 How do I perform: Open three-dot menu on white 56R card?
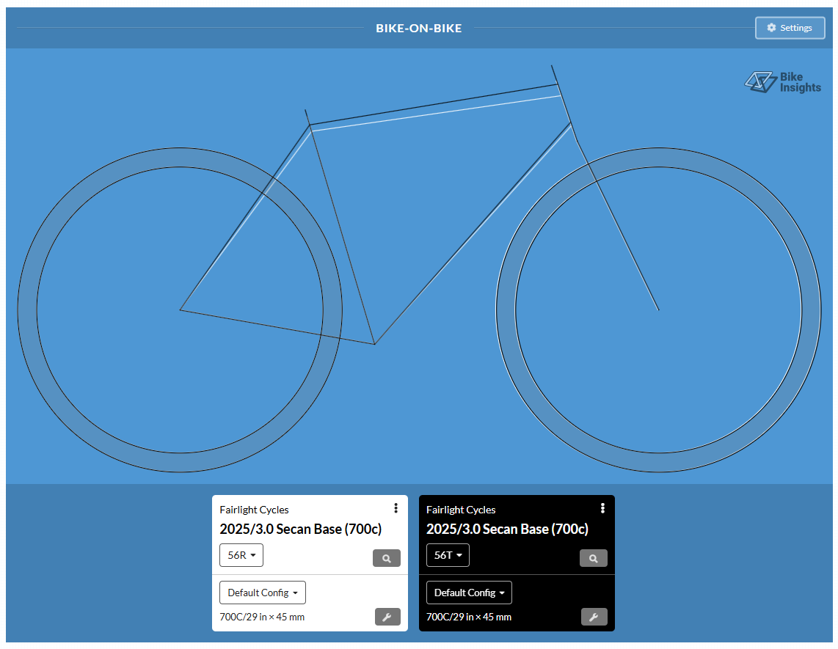point(396,508)
